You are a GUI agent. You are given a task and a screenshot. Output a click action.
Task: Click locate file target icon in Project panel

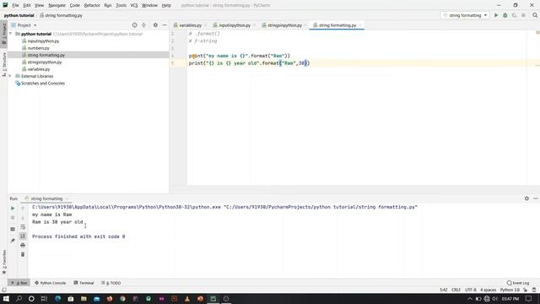point(135,25)
